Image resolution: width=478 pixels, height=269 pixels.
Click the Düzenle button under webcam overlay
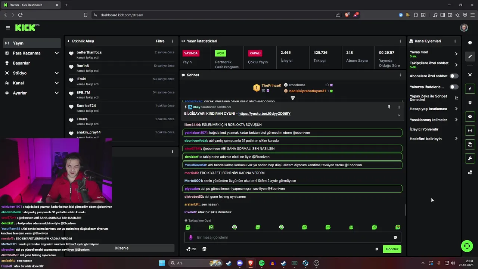point(121,248)
